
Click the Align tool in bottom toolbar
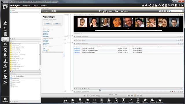click(138, 101)
